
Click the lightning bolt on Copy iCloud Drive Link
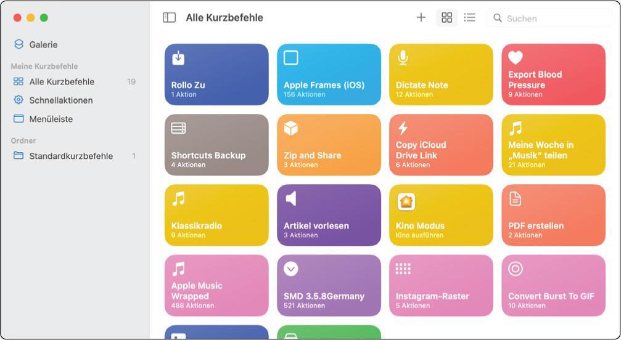tap(403, 128)
